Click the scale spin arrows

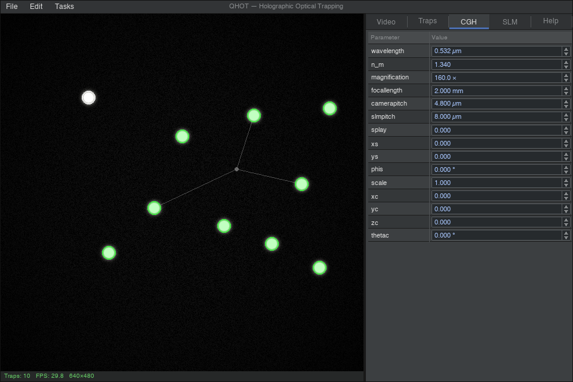point(566,183)
